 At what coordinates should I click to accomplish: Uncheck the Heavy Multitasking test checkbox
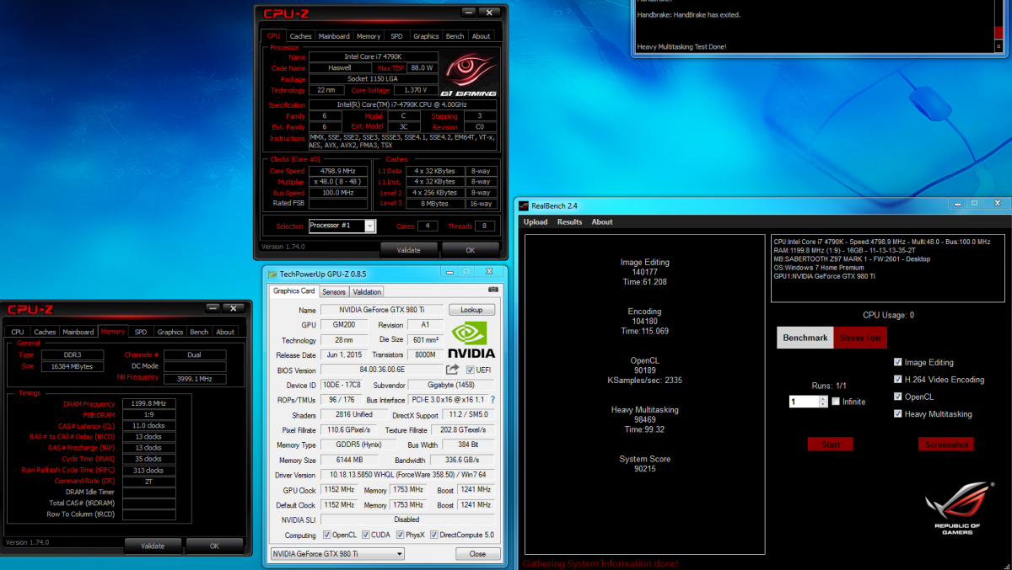pos(898,413)
